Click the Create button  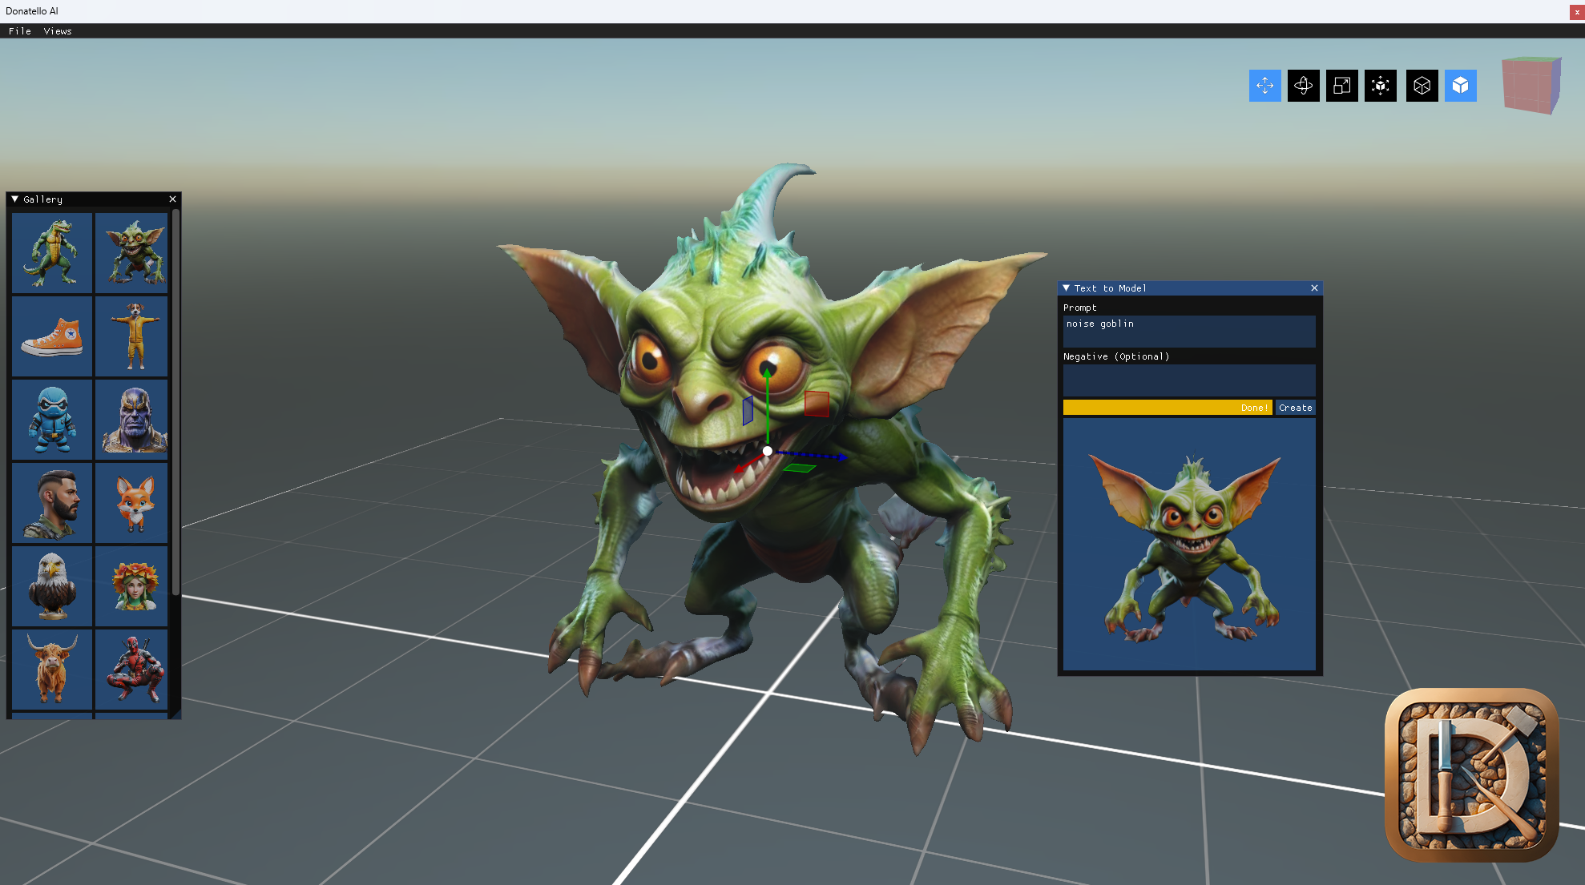(1295, 408)
